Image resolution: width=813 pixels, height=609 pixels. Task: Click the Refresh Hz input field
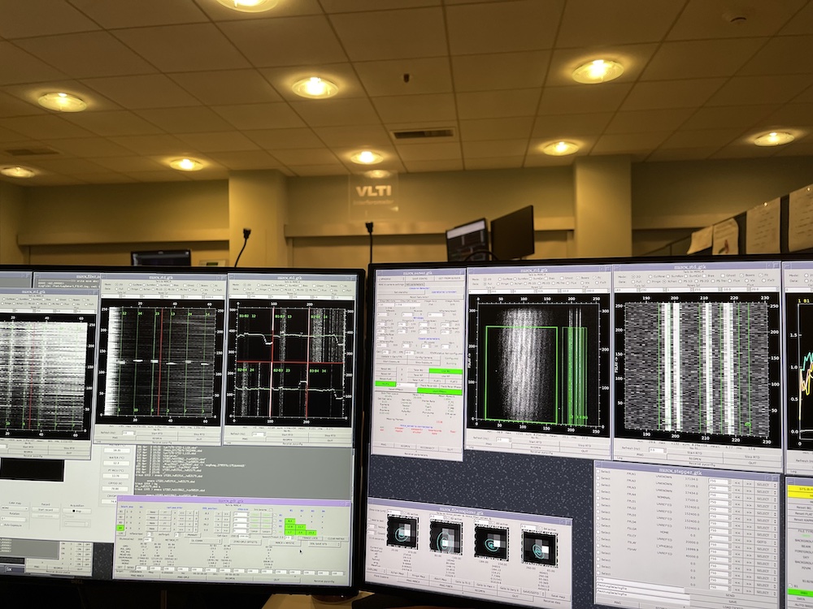point(128,433)
